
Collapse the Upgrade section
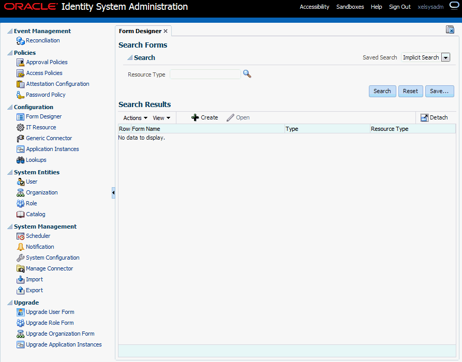10,303
